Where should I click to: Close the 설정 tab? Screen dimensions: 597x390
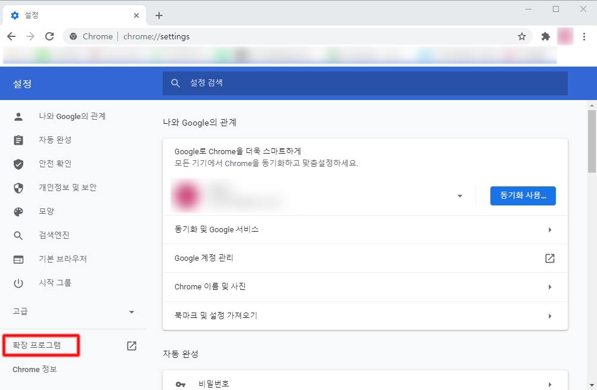click(136, 15)
